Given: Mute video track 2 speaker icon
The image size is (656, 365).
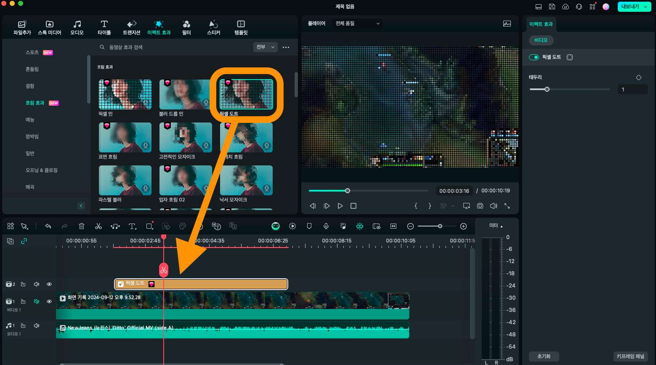Looking at the screenshot, I should coord(37,284).
